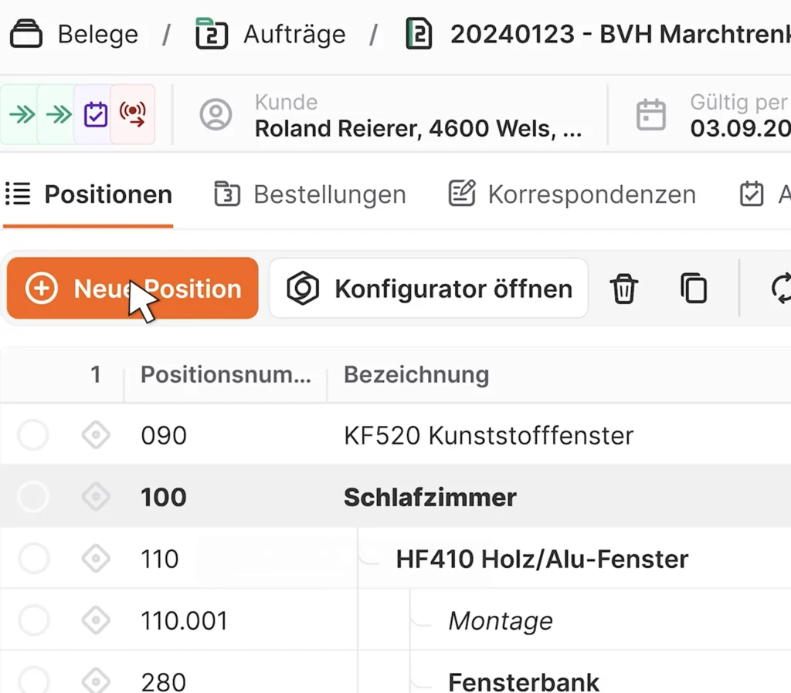
Task: Open the Kunde Roland Reierer field
Action: tap(391, 115)
